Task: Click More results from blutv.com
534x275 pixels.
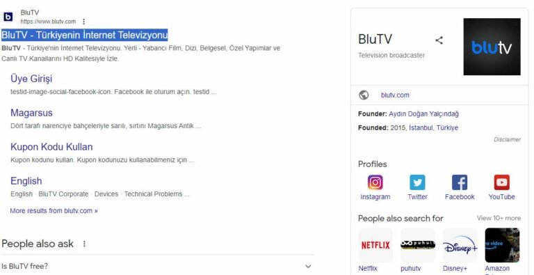Action: (54, 211)
